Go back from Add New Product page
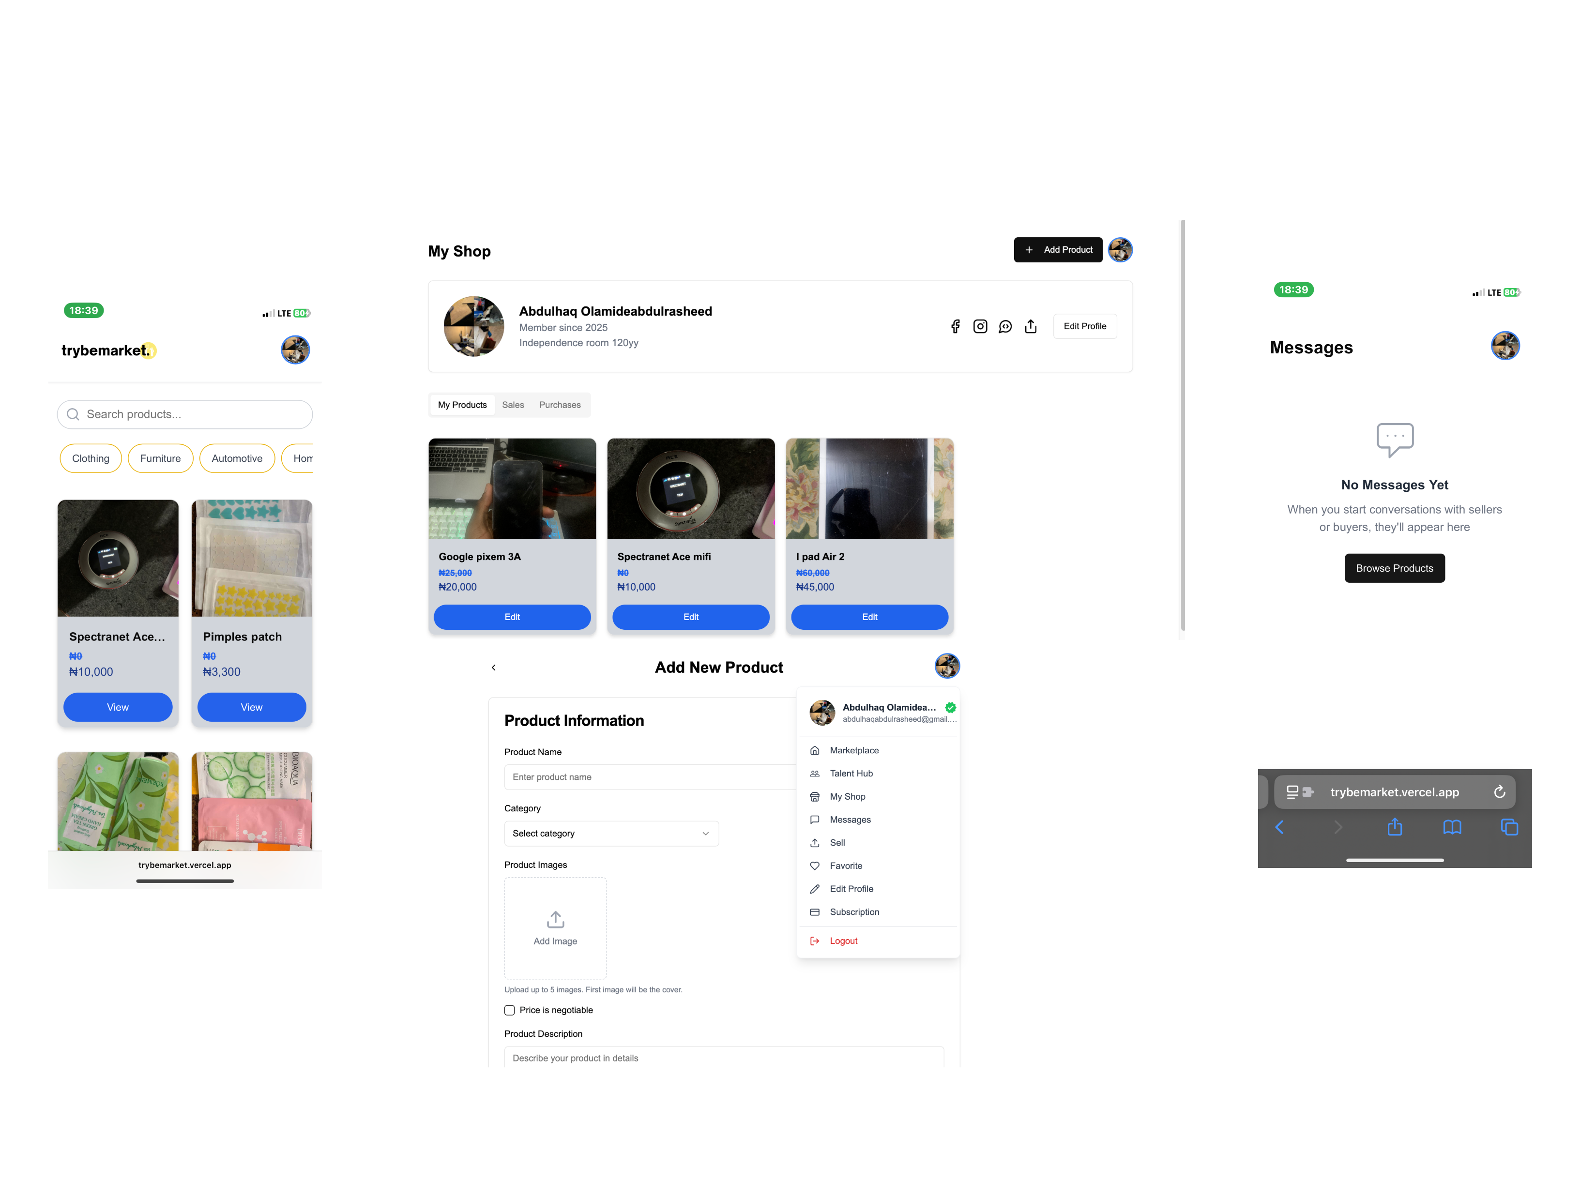 pyautogui.click(x=493, y=667)
